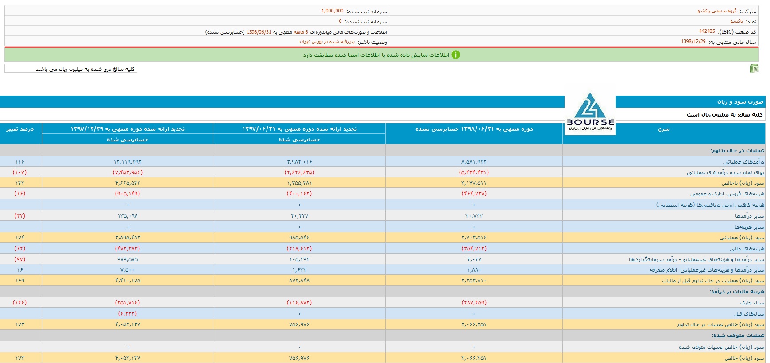Click the سود (زیان) عملیاتی row label
The height and width of the screenshot is (363, 770).
click(742, 238)
